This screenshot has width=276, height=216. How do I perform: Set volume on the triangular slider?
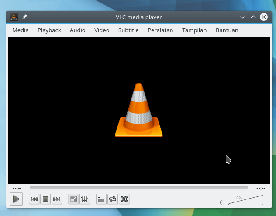246,200
